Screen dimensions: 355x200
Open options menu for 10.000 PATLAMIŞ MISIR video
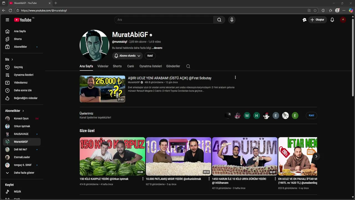click(209, 179)
